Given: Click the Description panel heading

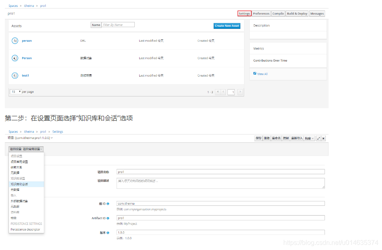Looking at the screenshot, I should 261,26.
